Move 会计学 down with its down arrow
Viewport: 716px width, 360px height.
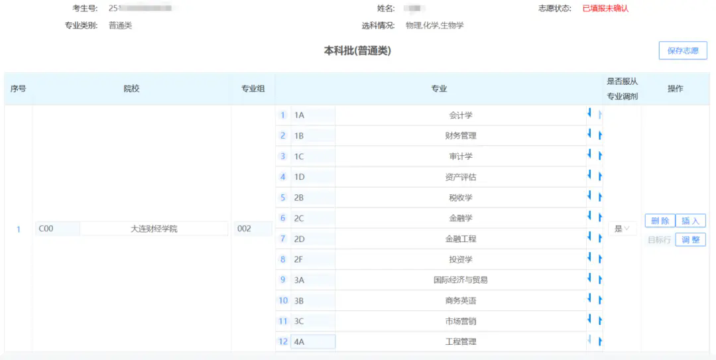coord(589,113)
